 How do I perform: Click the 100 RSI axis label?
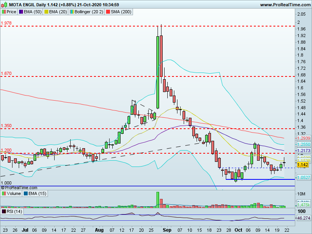click(301, 211)
